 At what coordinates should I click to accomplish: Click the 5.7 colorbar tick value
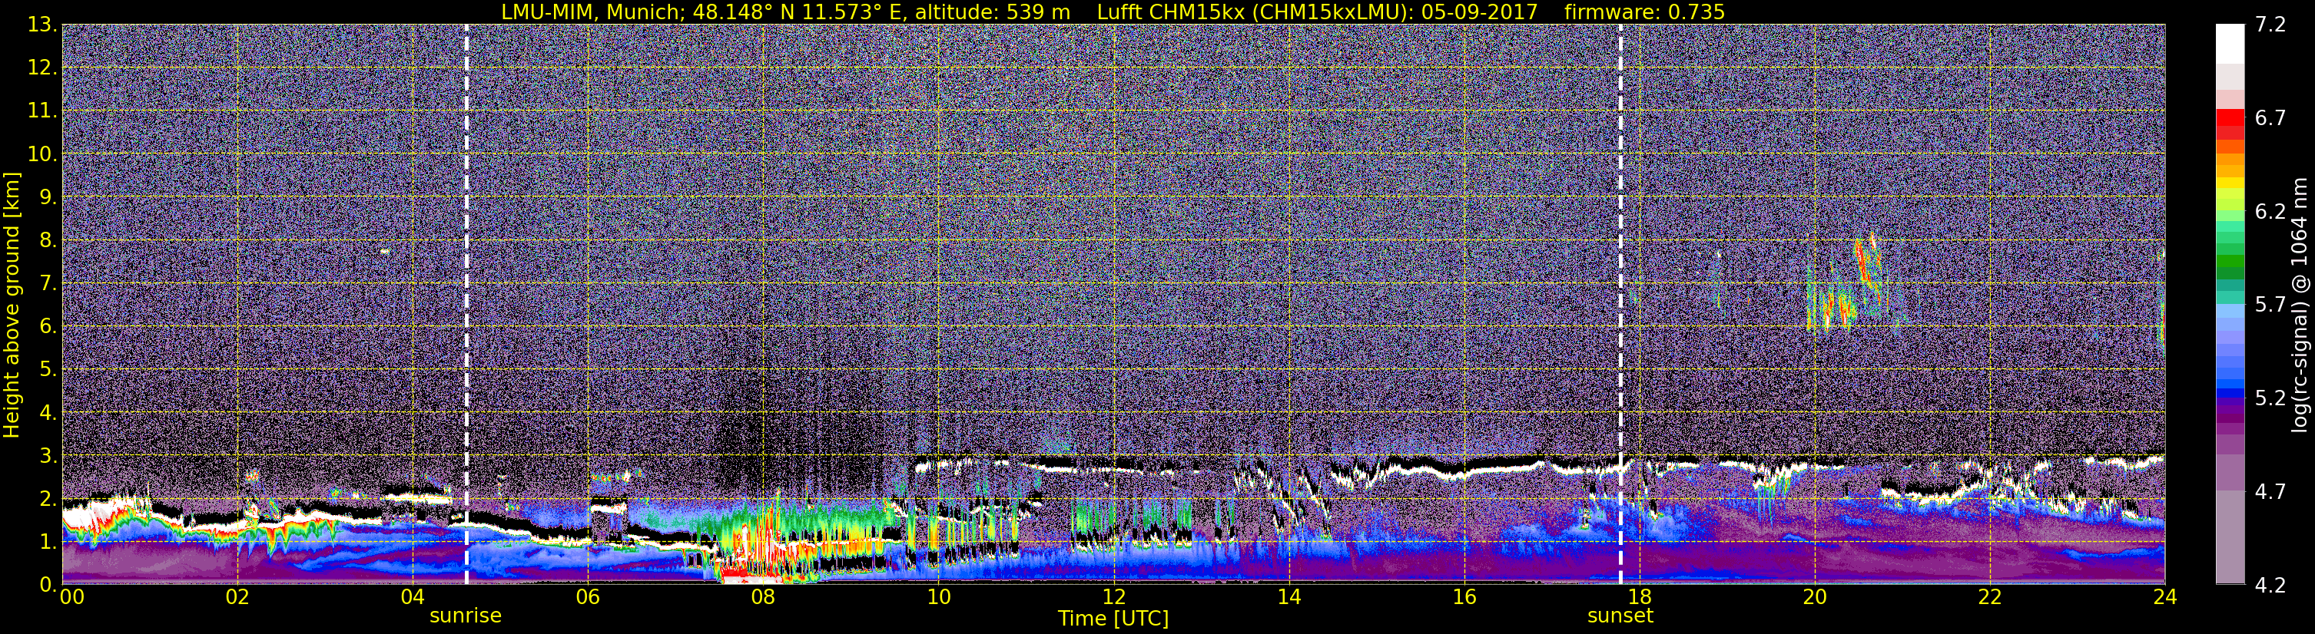(x=2270, y=305)
